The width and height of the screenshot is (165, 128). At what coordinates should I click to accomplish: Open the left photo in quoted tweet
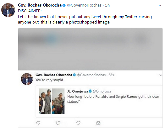point(45,101)
